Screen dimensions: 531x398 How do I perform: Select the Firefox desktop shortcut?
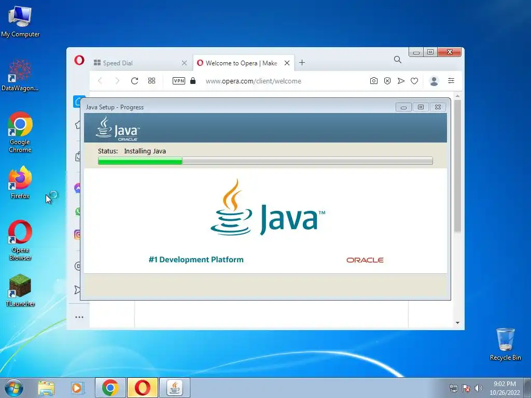pyautogui.click(x=20, y=182)
